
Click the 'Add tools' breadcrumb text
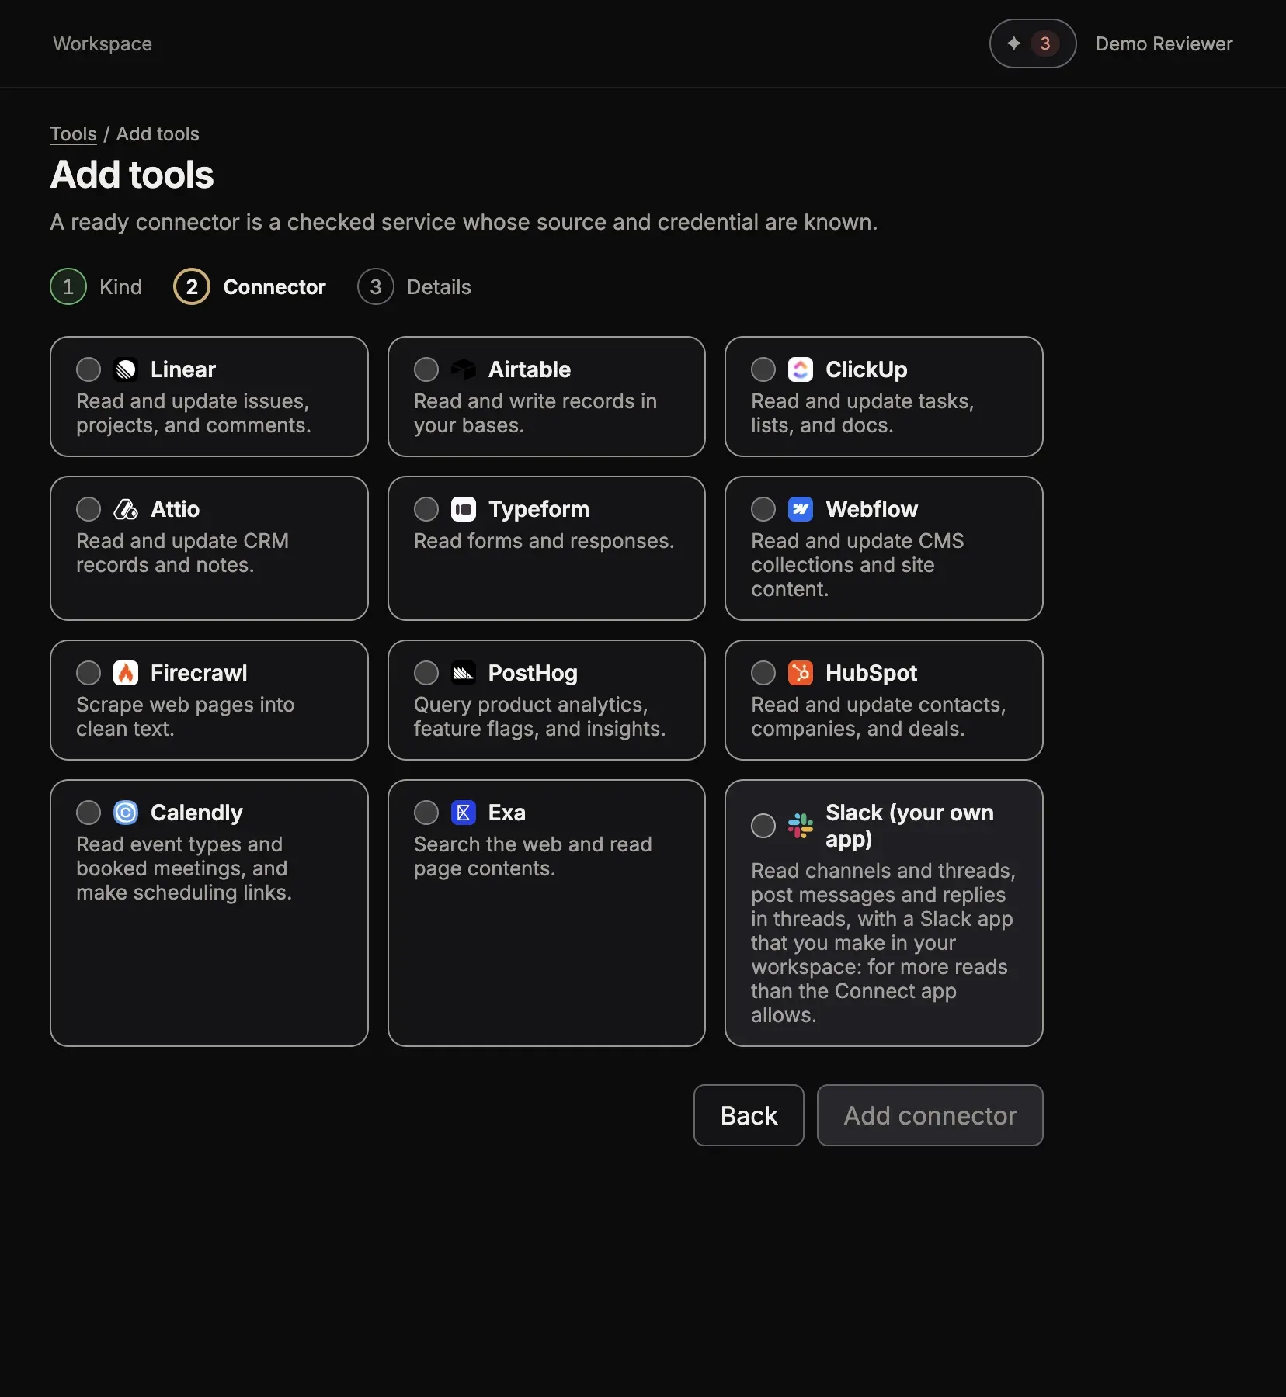click(x=158, y=133)
